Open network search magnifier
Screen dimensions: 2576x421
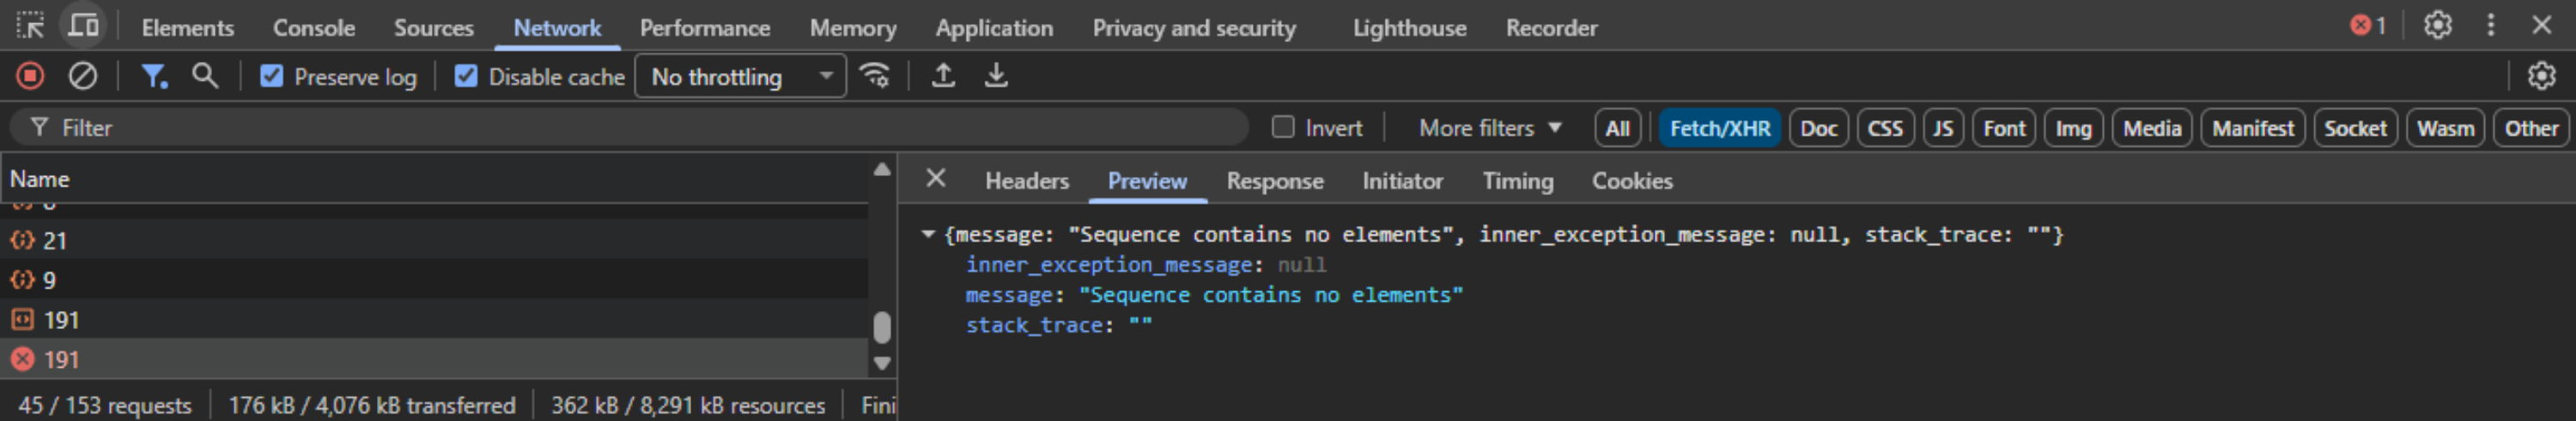point(205,76)
